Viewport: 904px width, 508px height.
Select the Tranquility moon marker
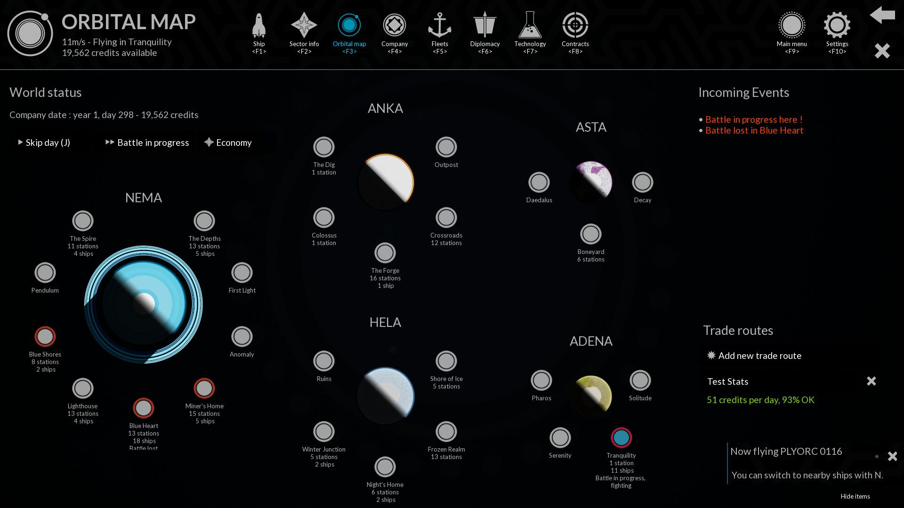[621, 438]
